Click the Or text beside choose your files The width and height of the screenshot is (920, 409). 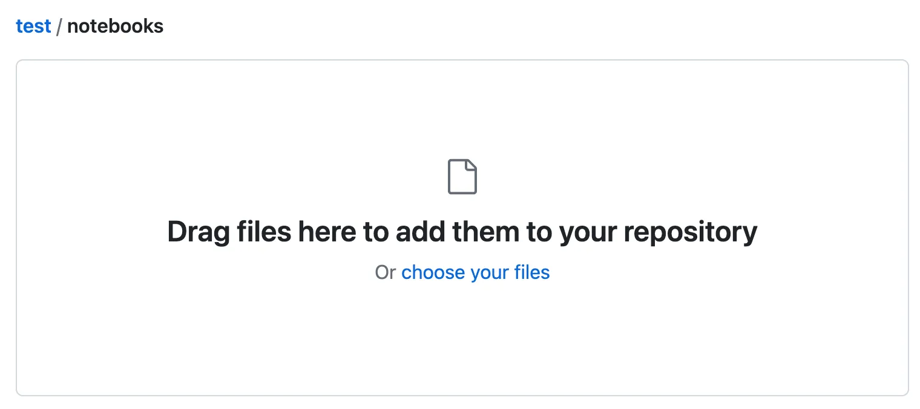(x=387, y=272)
